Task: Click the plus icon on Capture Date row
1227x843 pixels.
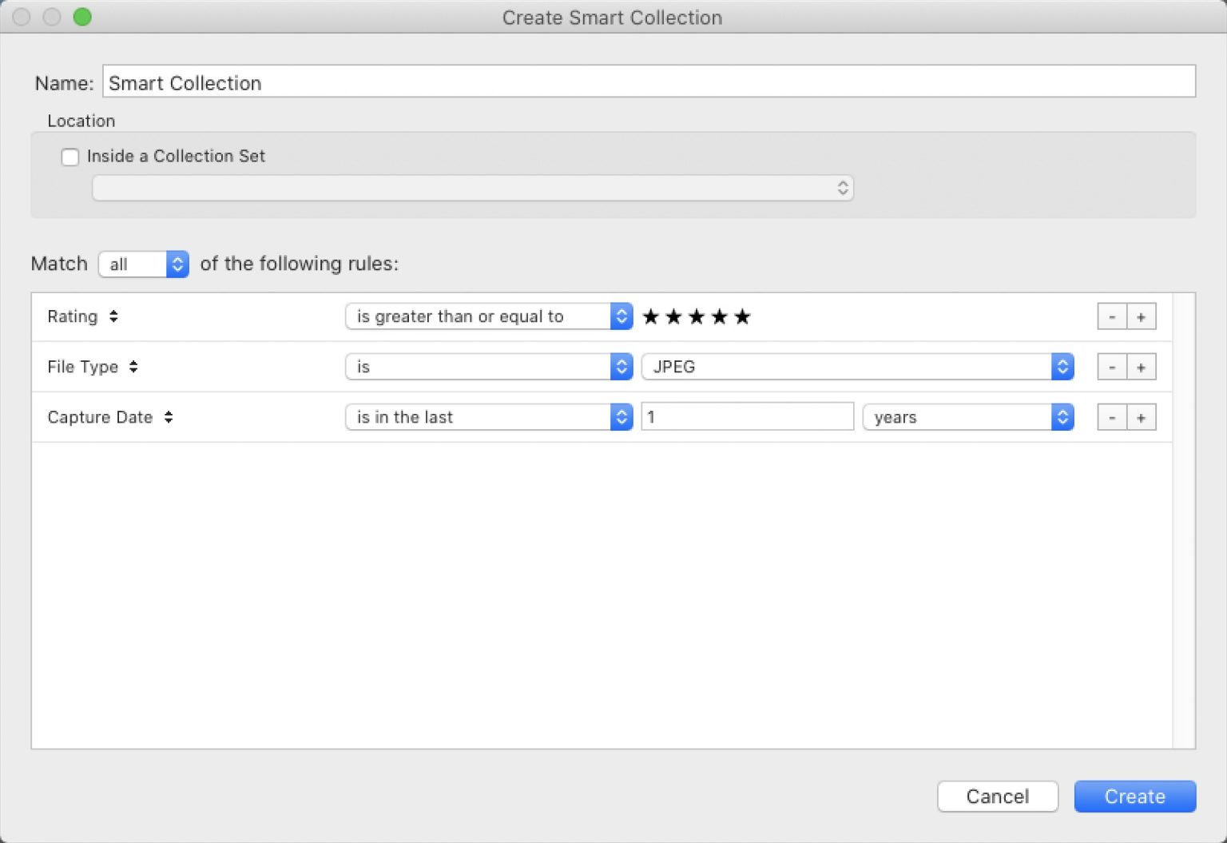Action: click(x=1142, y=416)
